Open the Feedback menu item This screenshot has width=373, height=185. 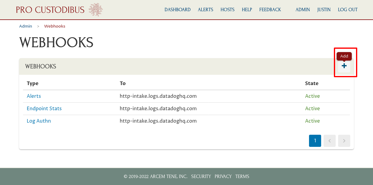[270, 10]
